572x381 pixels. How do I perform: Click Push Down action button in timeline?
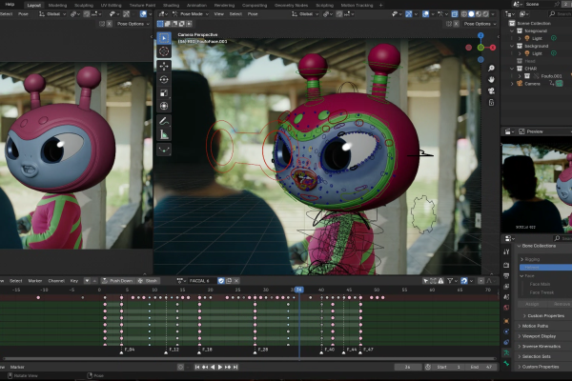[x=117, y=281]
